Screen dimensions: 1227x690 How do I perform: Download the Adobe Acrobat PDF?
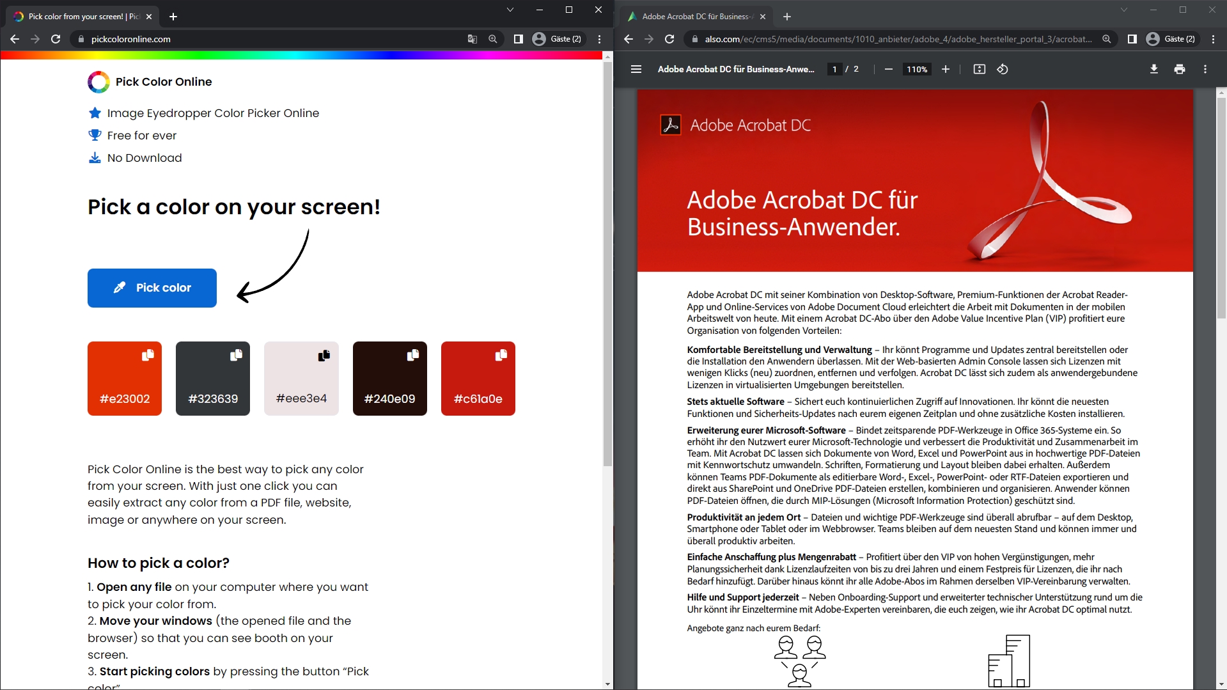pyautogui.click(x=1153, y=69)
